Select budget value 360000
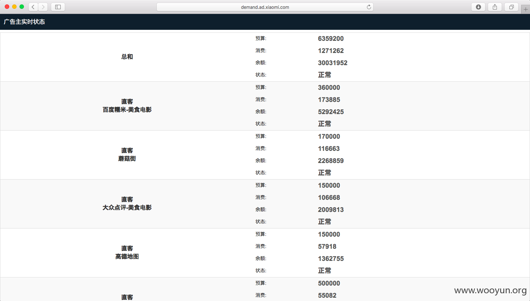Screen dimensions: 530x301 (x=329, y=88)
